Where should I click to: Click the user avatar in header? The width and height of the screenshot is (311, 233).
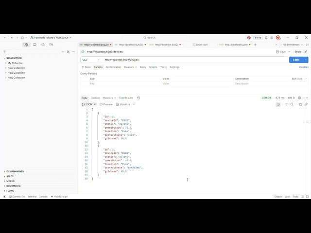[x=278, y=38]
